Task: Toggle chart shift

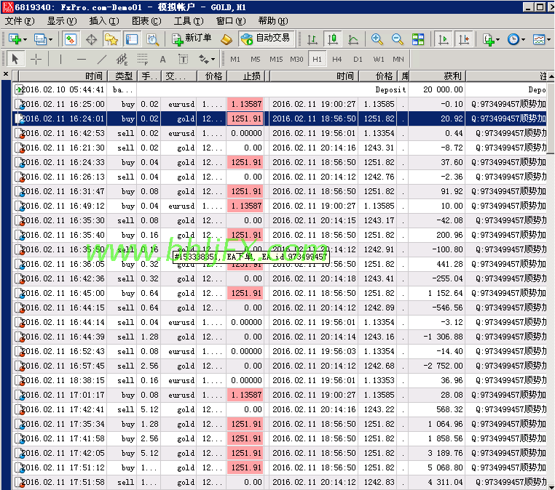Action: [464, 39]
